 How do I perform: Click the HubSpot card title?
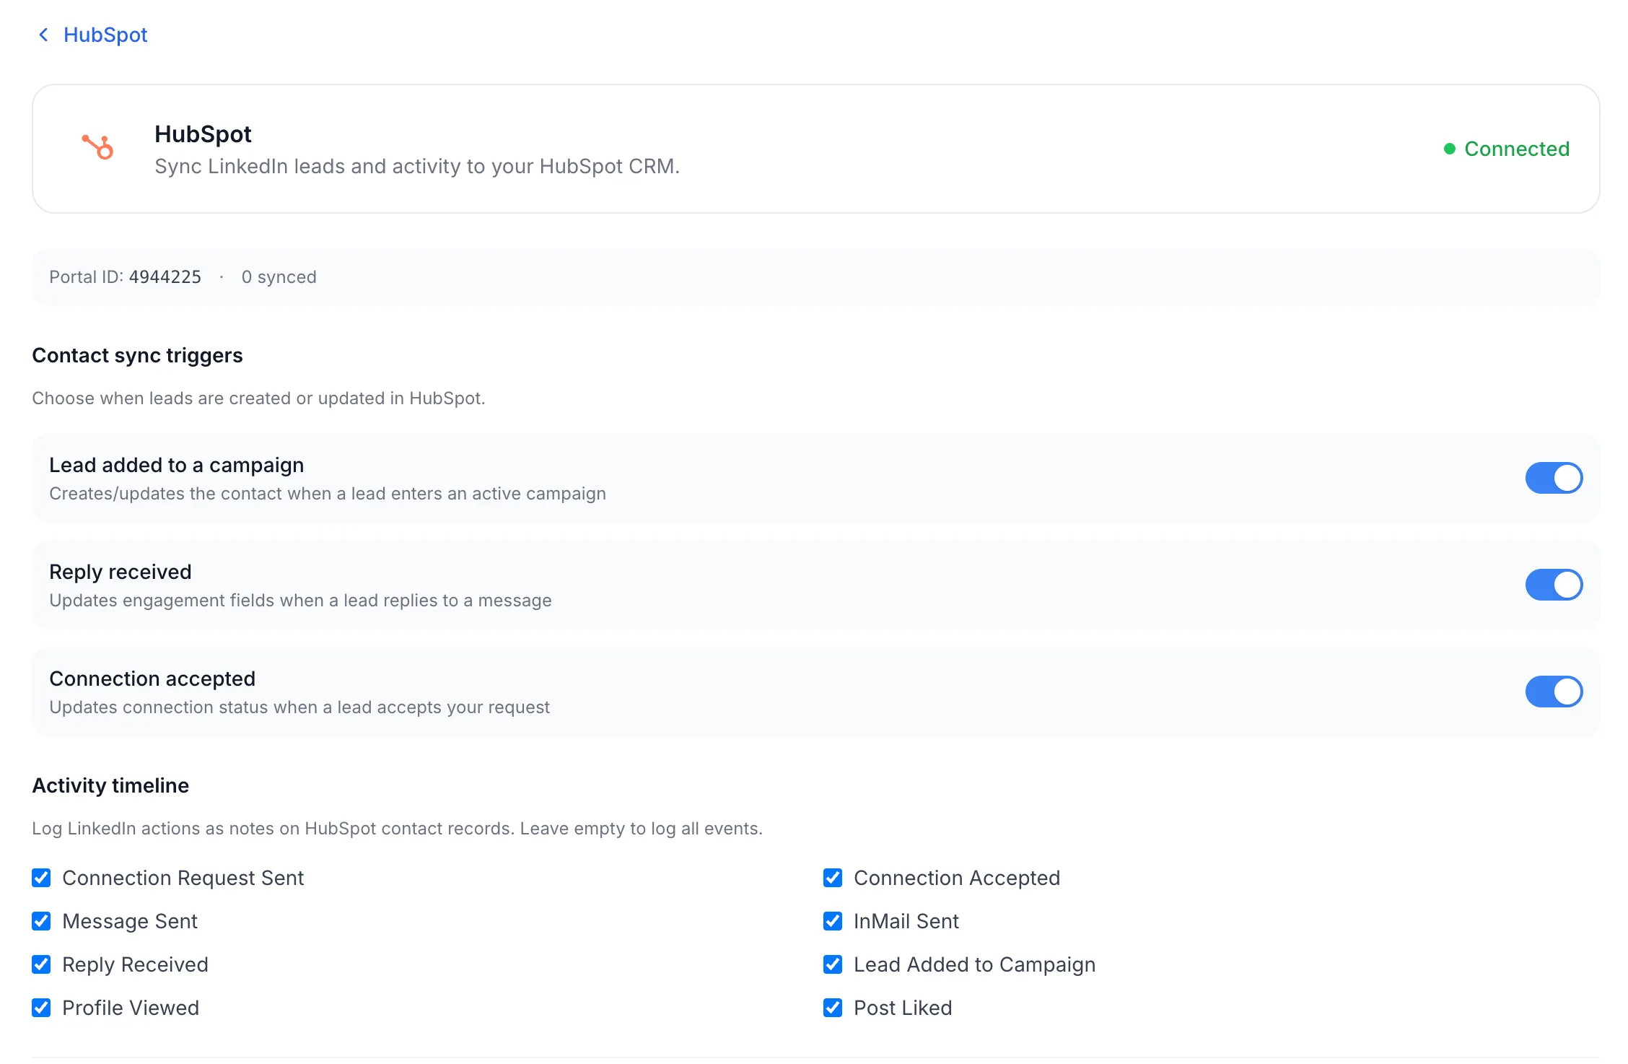203,134
